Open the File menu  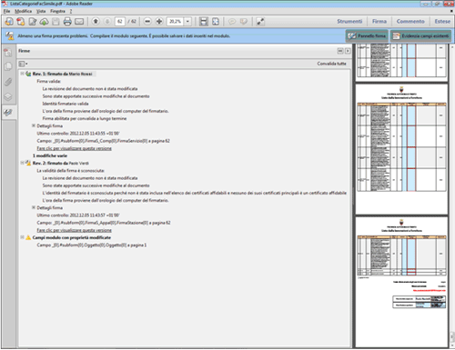click(6, 11)
